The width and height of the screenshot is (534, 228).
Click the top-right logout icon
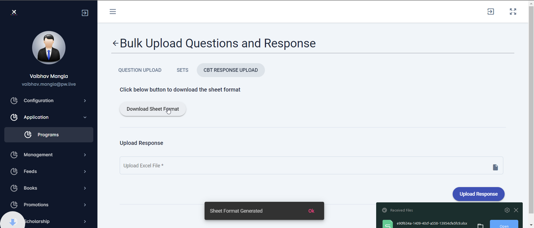(491, 11)
